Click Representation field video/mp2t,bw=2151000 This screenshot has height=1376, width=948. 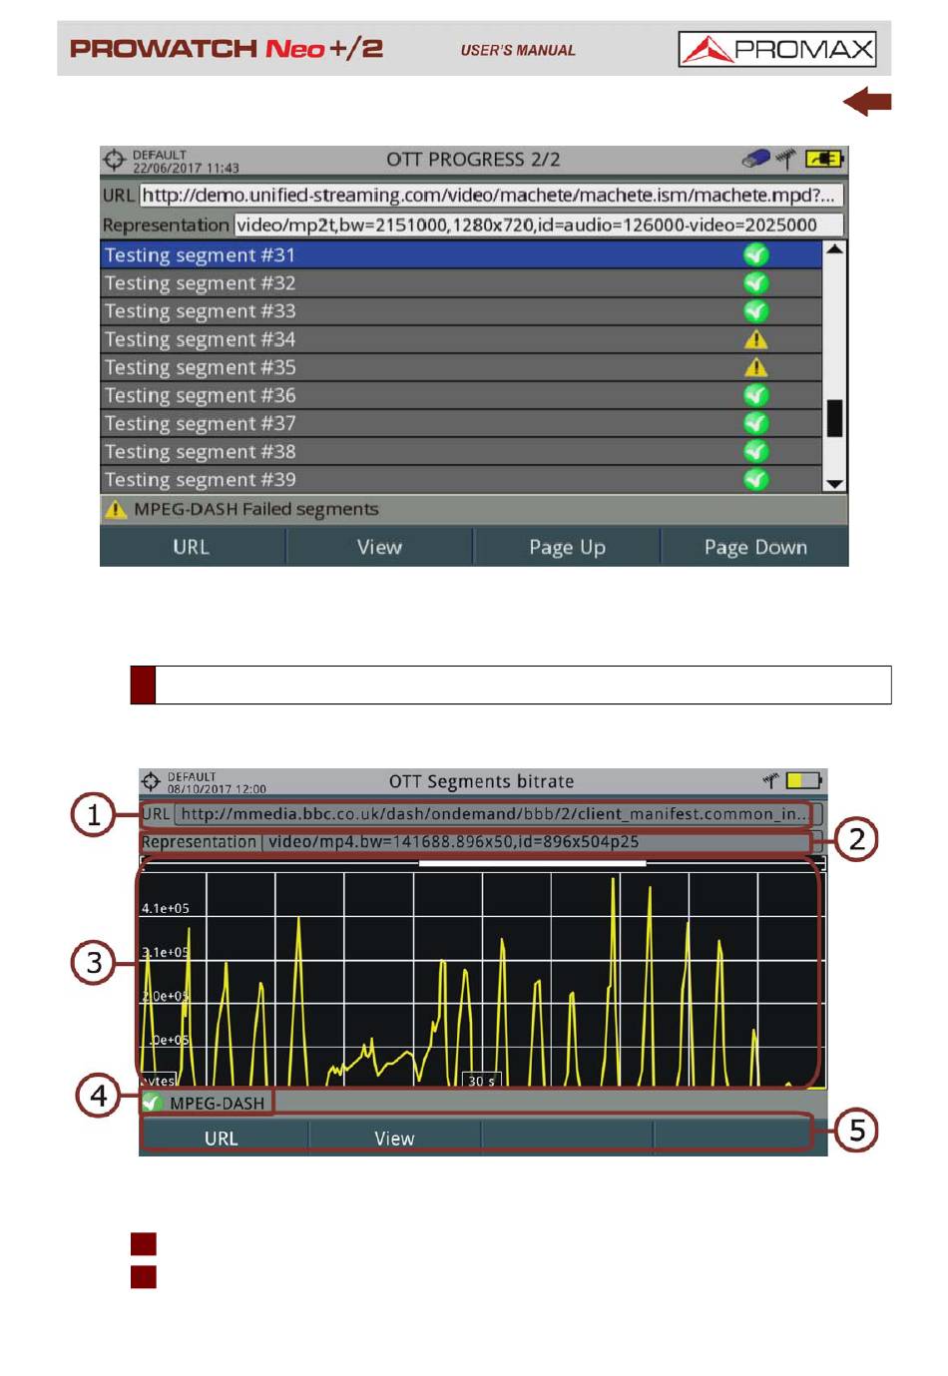point(539,226)
